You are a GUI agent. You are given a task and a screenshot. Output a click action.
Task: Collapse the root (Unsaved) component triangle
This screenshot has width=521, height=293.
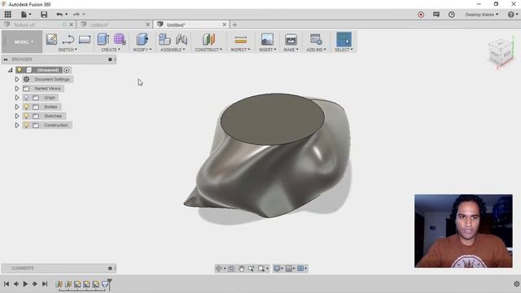tap(11, 70)
